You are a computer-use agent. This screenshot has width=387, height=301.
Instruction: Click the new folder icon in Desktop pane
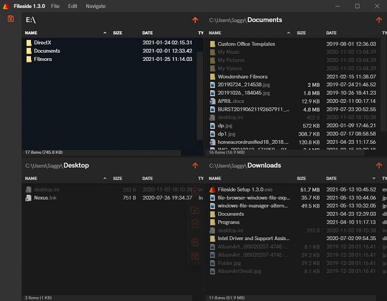point(195,210)
